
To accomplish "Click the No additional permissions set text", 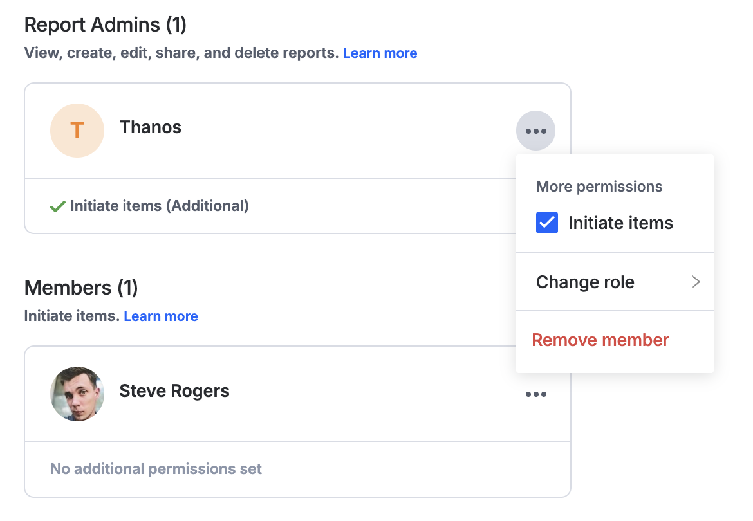I will point(156,469).
